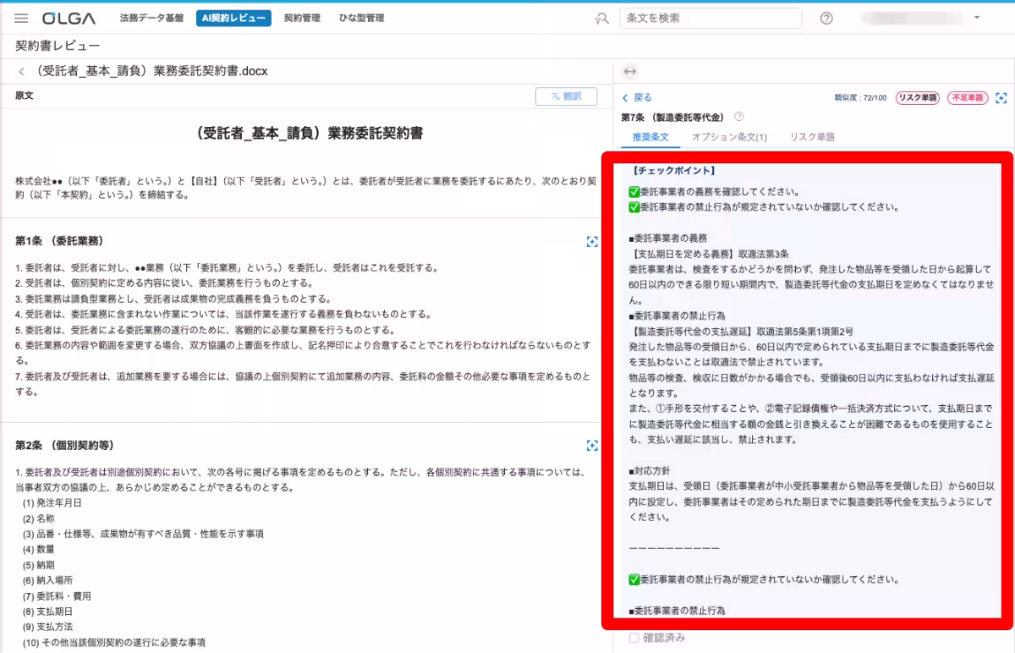Click the back arrow next to the contract filename
The image size is (1015, 653).
[x=21, y=71]
